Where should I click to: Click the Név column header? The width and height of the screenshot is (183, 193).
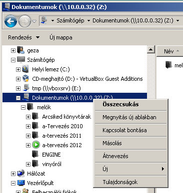click(170, 51)
